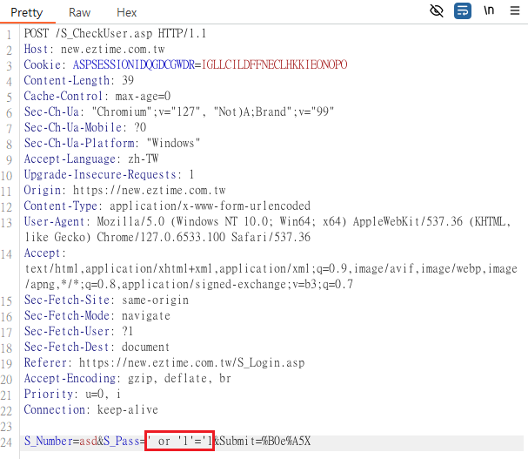Screen dimensions: 528x459
Task: Click line number 13 in gutter
Action: click(7, 223)
